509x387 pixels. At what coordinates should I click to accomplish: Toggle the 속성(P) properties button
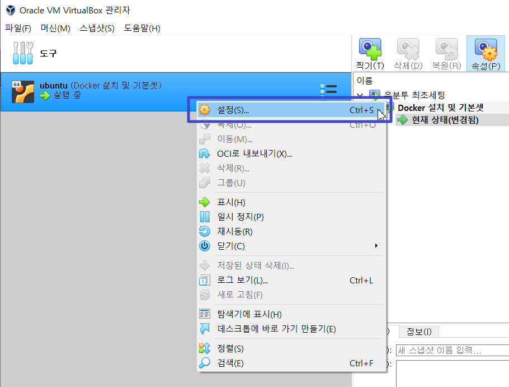pos(486,54)
